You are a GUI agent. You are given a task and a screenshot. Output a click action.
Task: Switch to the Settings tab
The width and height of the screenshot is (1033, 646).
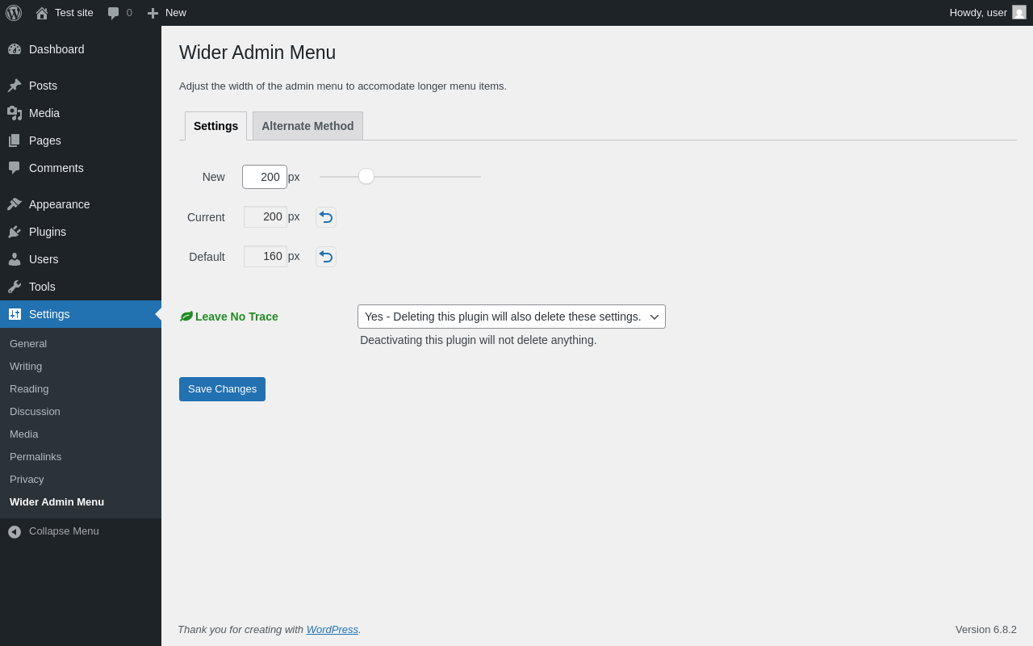click(215, 126)
